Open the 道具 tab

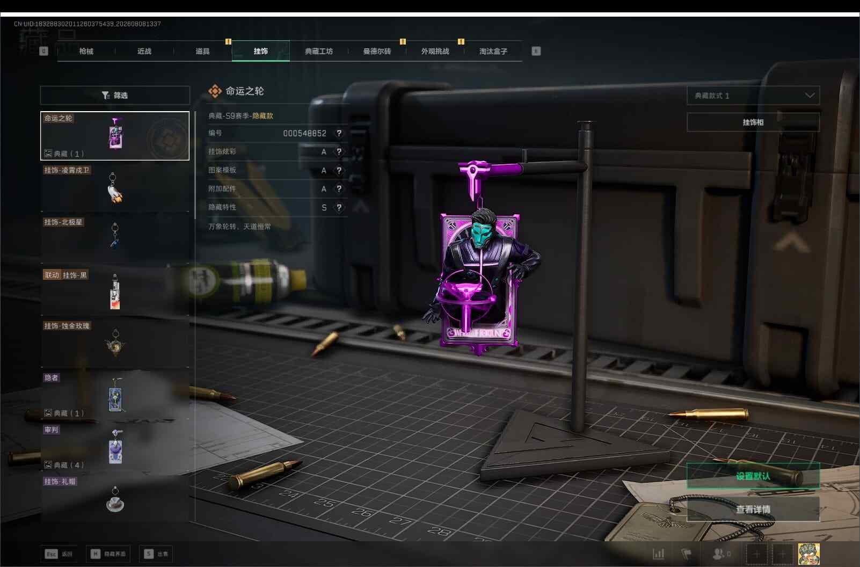tap(202, 51)
